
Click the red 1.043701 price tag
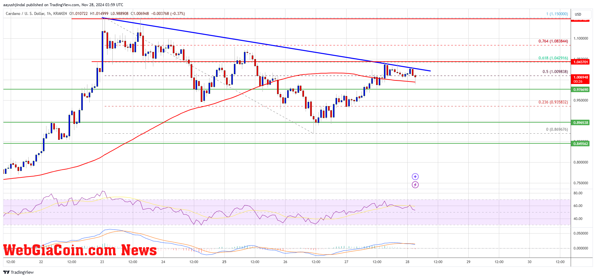click(580, 62)
